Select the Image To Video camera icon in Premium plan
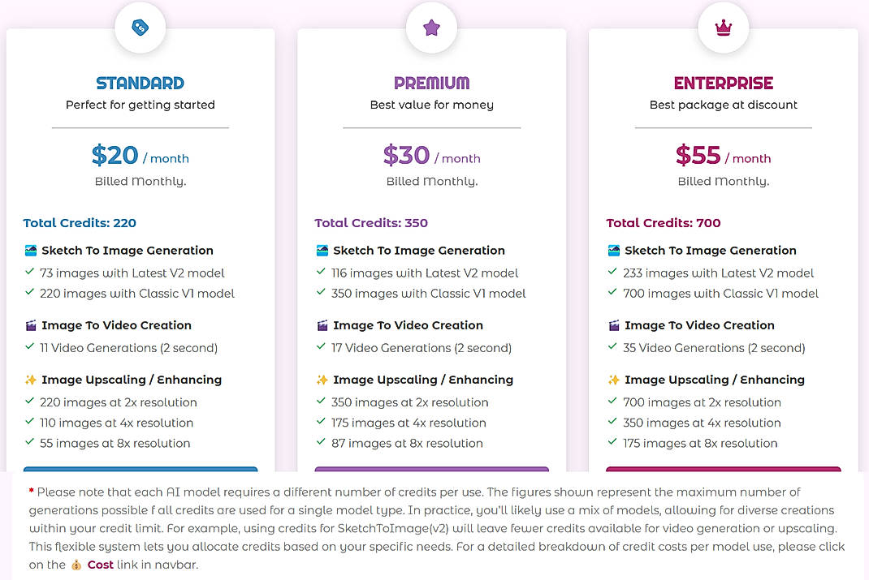Screen dimensions: 869x580 (321, 324)
